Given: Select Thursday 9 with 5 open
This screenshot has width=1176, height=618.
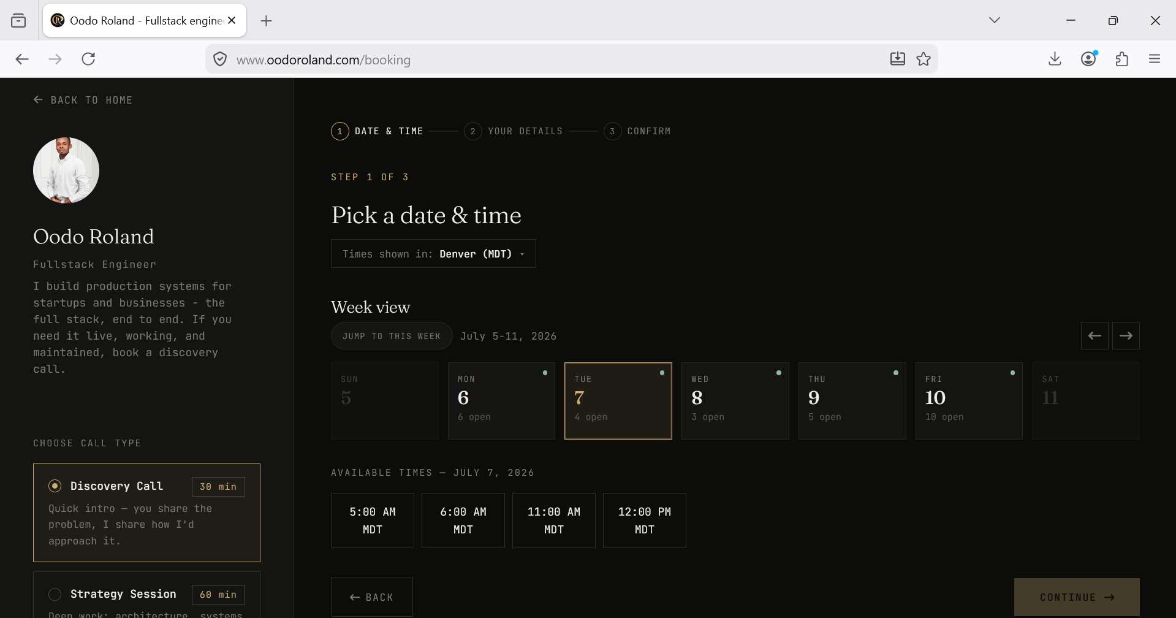Looking at the screenshot, I should 852,401.
